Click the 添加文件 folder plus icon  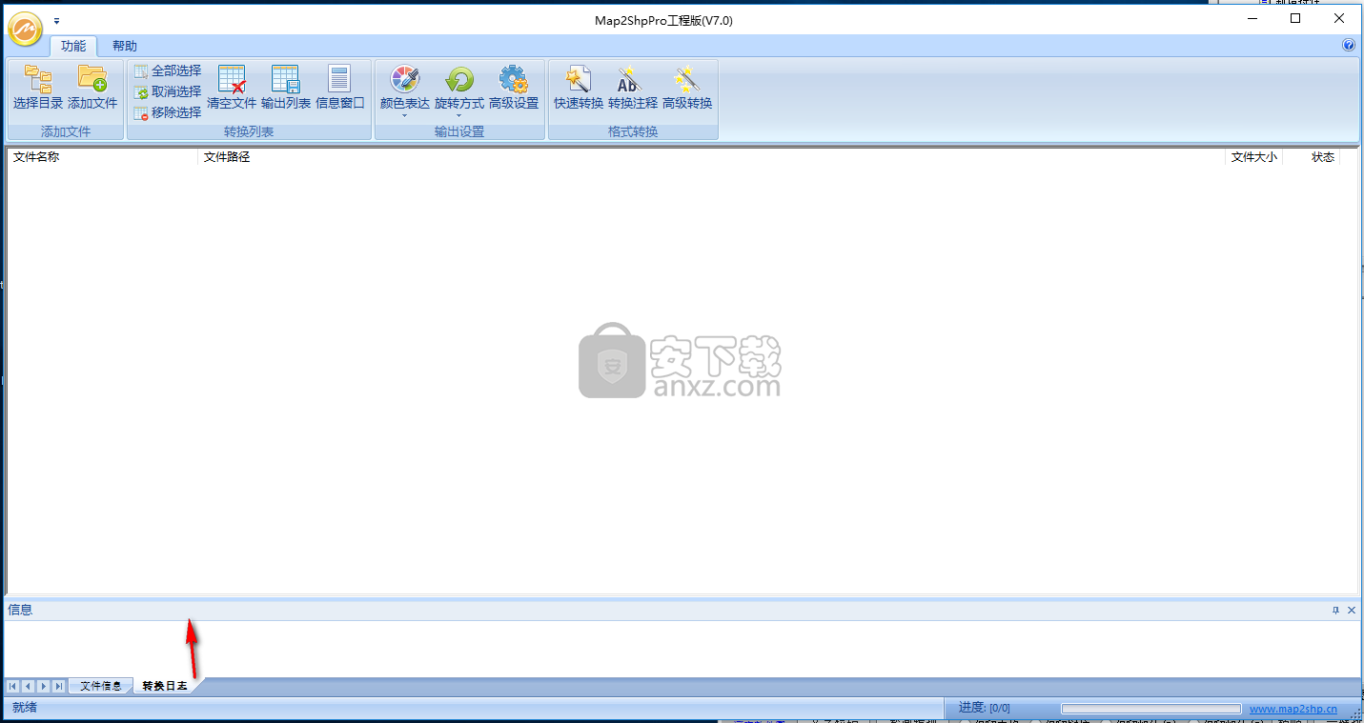[92, 78]
